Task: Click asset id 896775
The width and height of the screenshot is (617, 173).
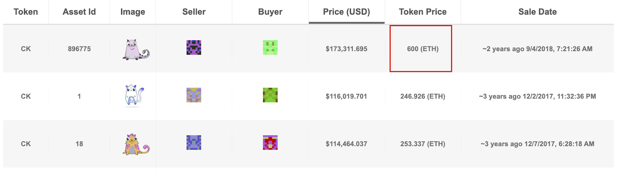Action: (x=79, y=49)
